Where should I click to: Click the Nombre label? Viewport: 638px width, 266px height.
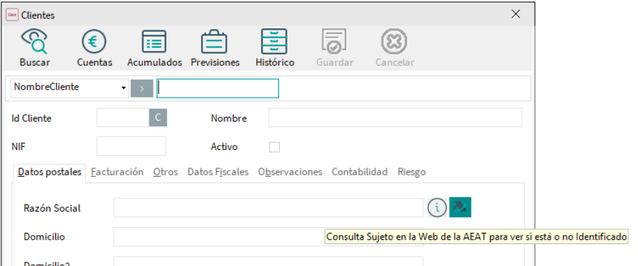coord(229,118)
